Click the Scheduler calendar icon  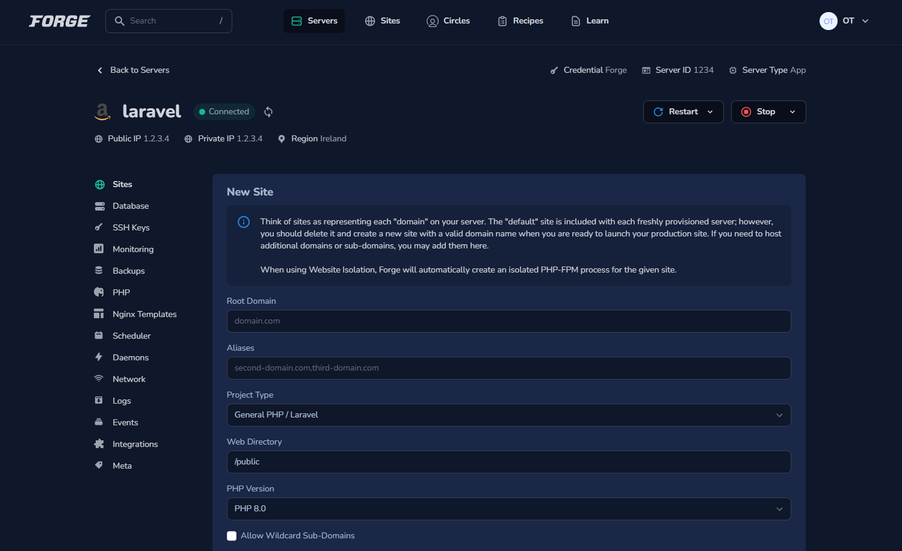(x=99, y=336)
